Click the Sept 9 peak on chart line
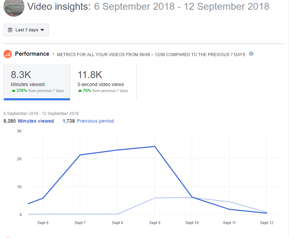 pyautogui.click(x=155, y=146)
